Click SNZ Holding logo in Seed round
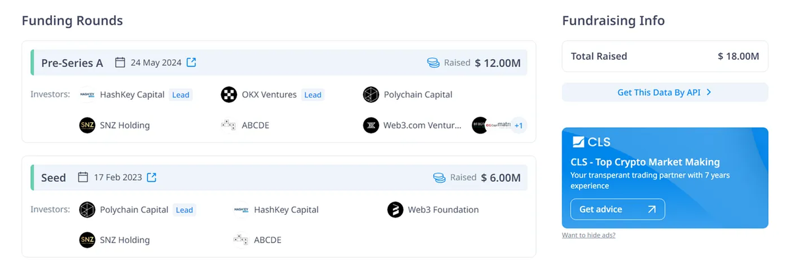The image size is (790, 274). click(x=88, y=240)
